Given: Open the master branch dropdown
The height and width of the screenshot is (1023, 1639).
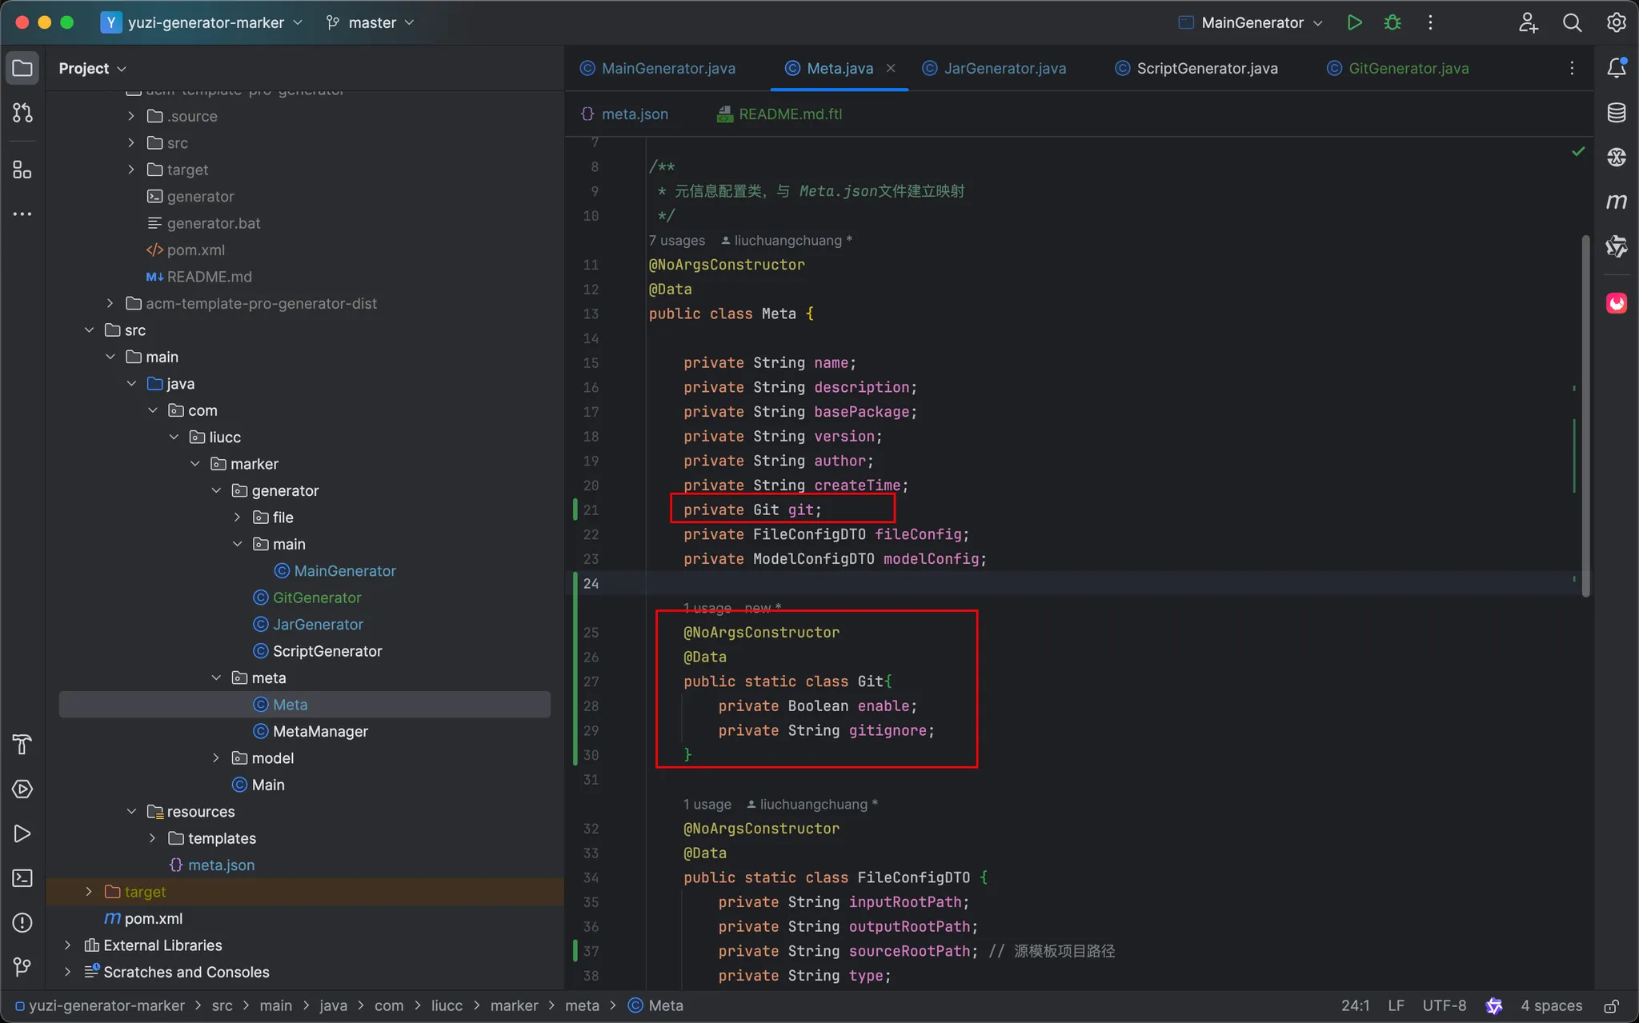Looking at the screenshot, I should (371, 22).
